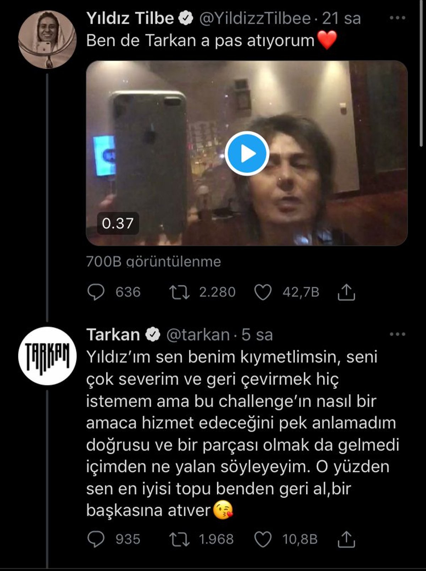
Task: Open more options on Yıldız Tilbe tweet
Action: 397,18
